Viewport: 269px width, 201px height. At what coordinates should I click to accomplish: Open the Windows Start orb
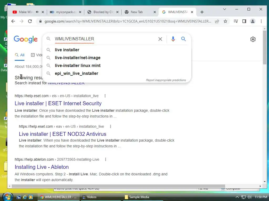[8, 197]
